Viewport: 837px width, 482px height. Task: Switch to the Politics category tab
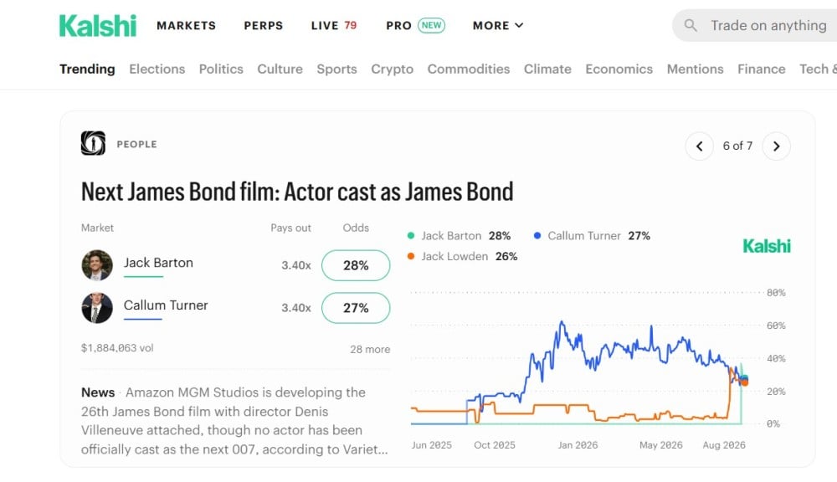(x=221, y=69)
